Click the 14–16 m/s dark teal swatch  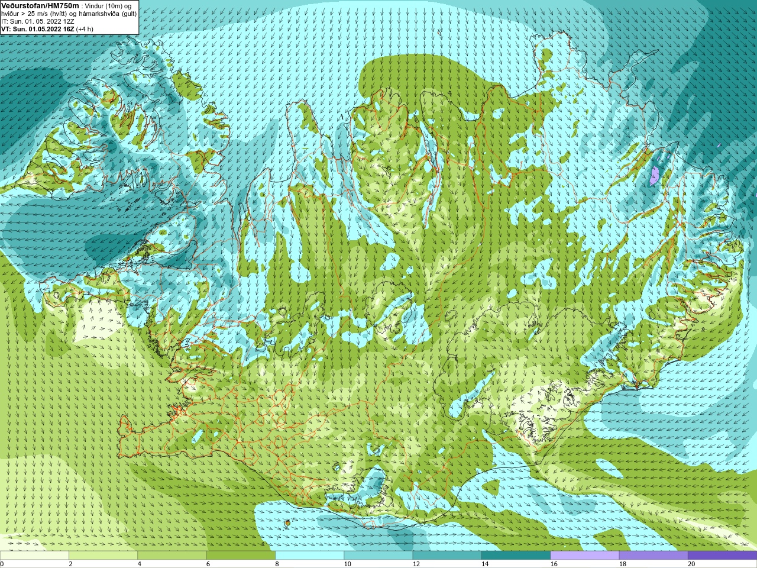point(516,556)
